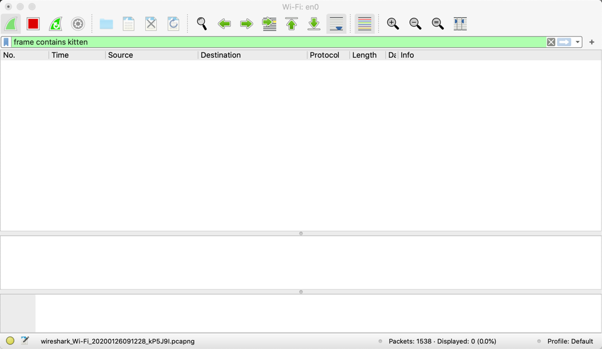Viewport: 602px width, 349px height.
Task: Click the red window close button
Action: (8, 6)
